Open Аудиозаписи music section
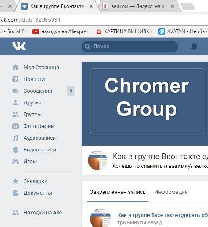Image resolution: width=208 pixels, height=227 pixels. tap(39, 138)
